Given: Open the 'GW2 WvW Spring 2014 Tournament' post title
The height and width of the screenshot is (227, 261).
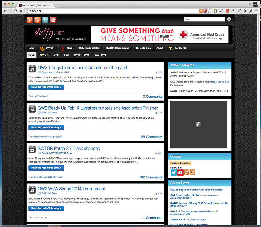Looking at the screenshot, I should click(x=72, y=189).
